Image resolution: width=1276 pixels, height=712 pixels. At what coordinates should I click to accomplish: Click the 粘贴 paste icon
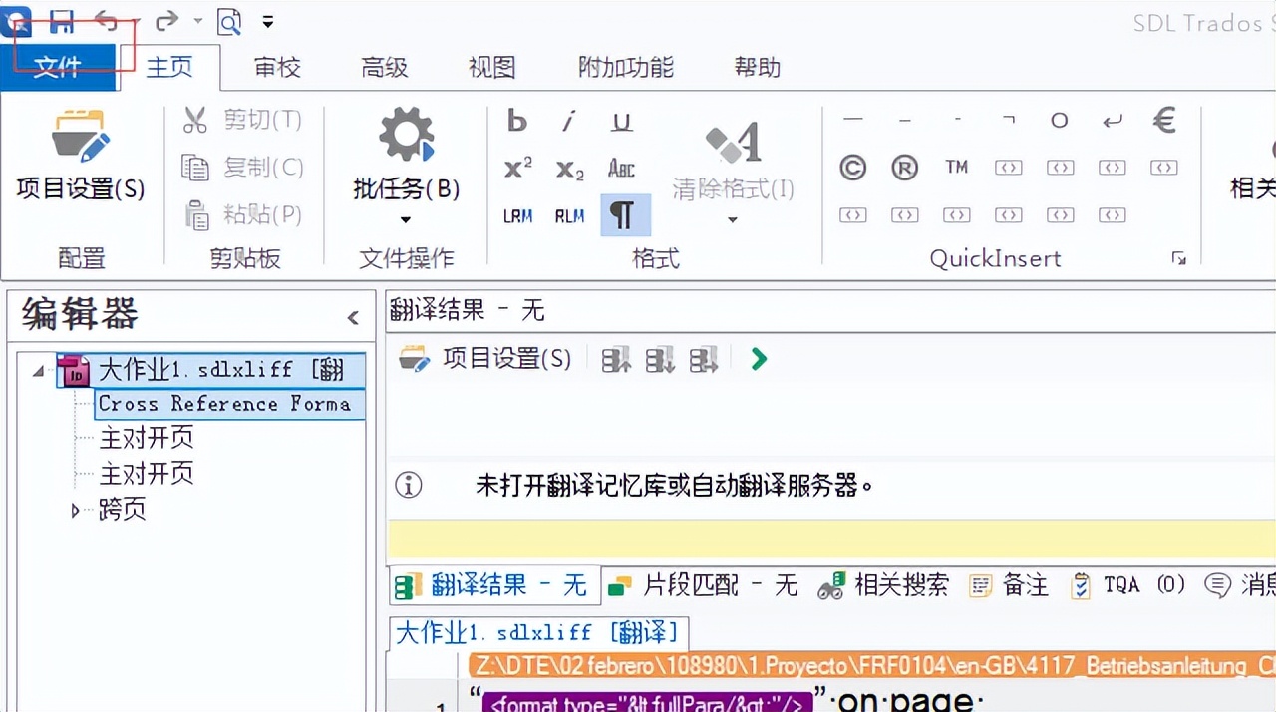click(x=195, y=214)
